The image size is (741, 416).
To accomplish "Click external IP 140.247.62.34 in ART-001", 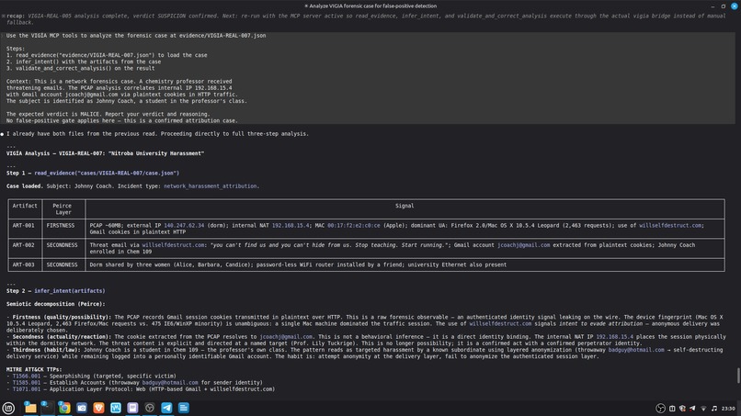I will coord(184,225).
